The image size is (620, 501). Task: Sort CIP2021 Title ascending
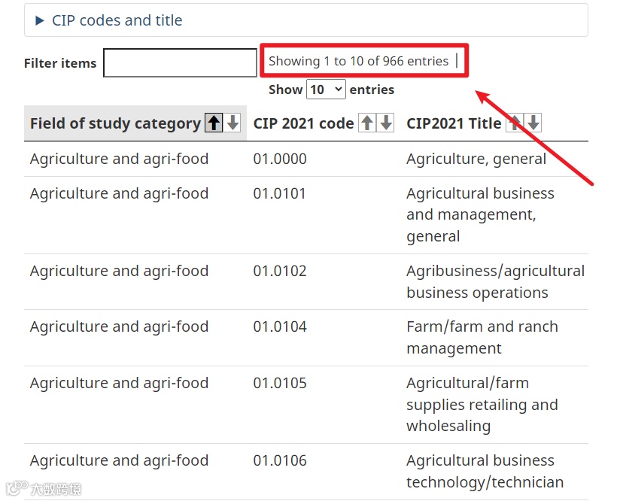coord(514,123)
